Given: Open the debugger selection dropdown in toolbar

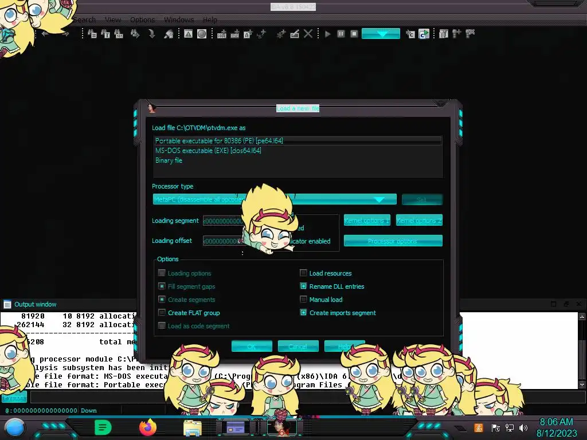Looking at the screenshot, I should (x=381, y=34).
